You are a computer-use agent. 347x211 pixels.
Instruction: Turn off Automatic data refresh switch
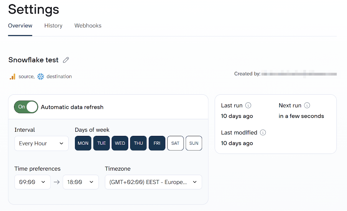[x=26, y=107]
